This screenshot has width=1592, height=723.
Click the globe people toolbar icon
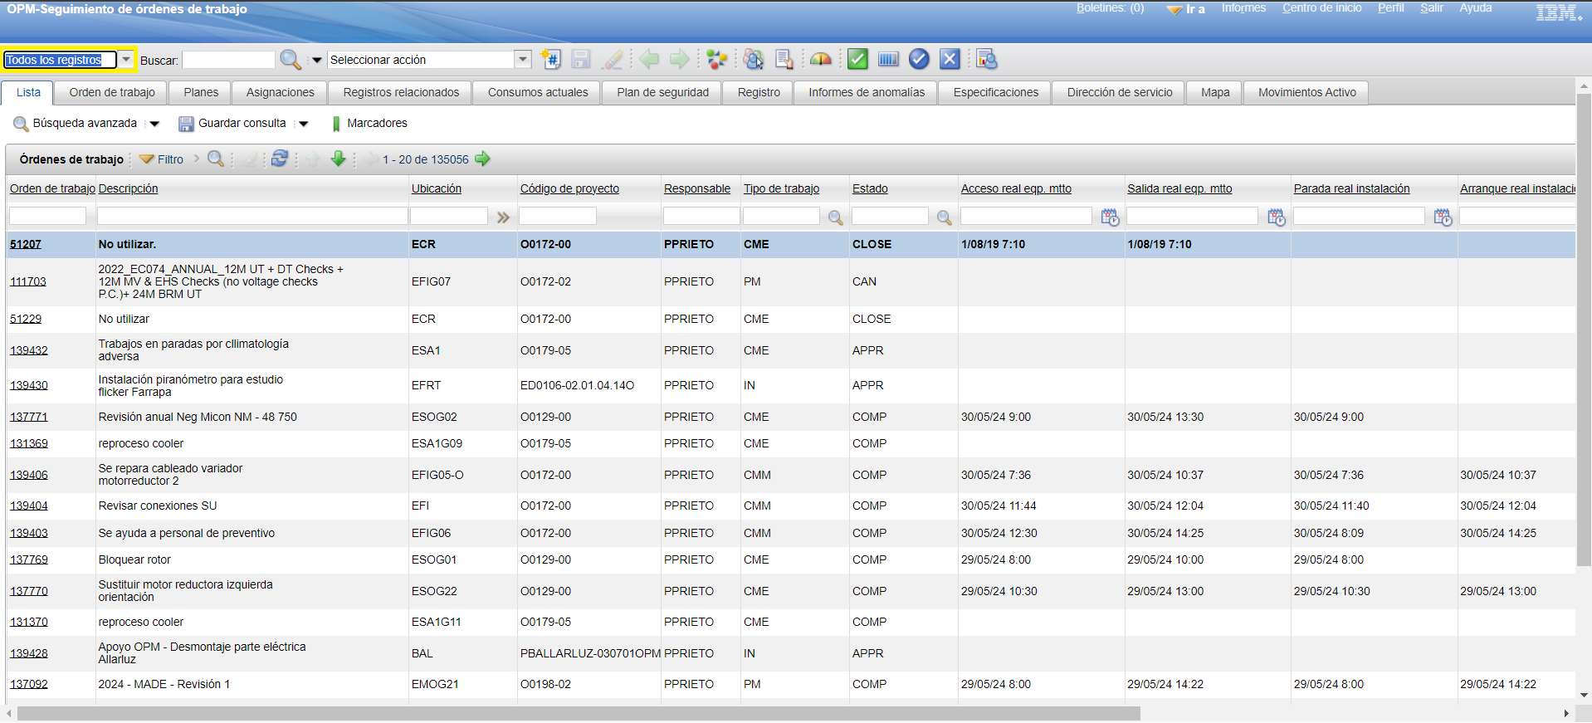[754, 59]
